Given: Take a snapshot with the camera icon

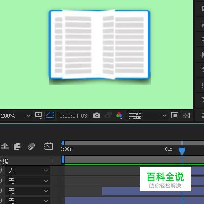Looking at the screenshot, I should (x=97, y=116).
